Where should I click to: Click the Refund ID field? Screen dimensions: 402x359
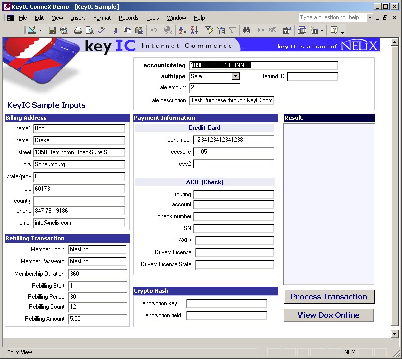312,76
